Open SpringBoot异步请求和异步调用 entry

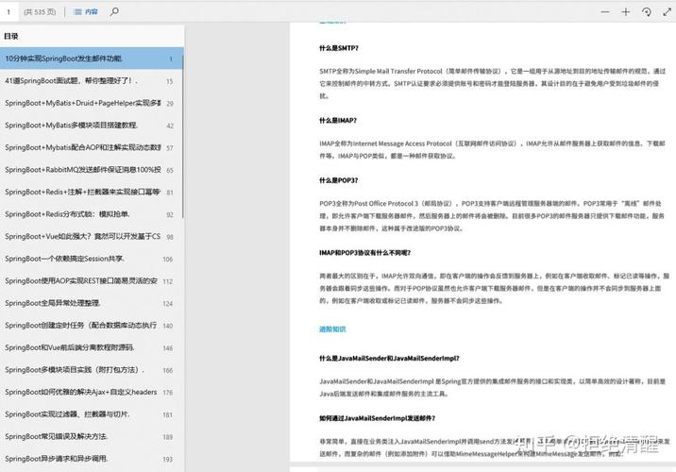pyautogui.click(x=92, y=459)
